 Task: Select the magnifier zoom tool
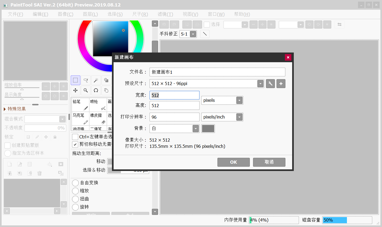click(x=86, y=90)
